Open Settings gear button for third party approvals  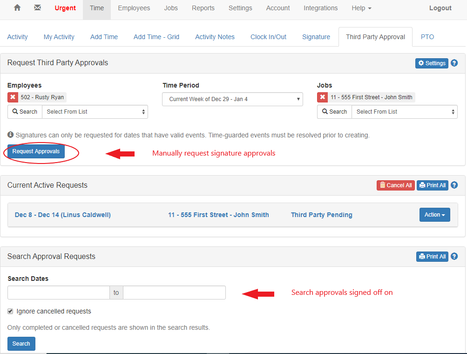[x=432, y=63]
